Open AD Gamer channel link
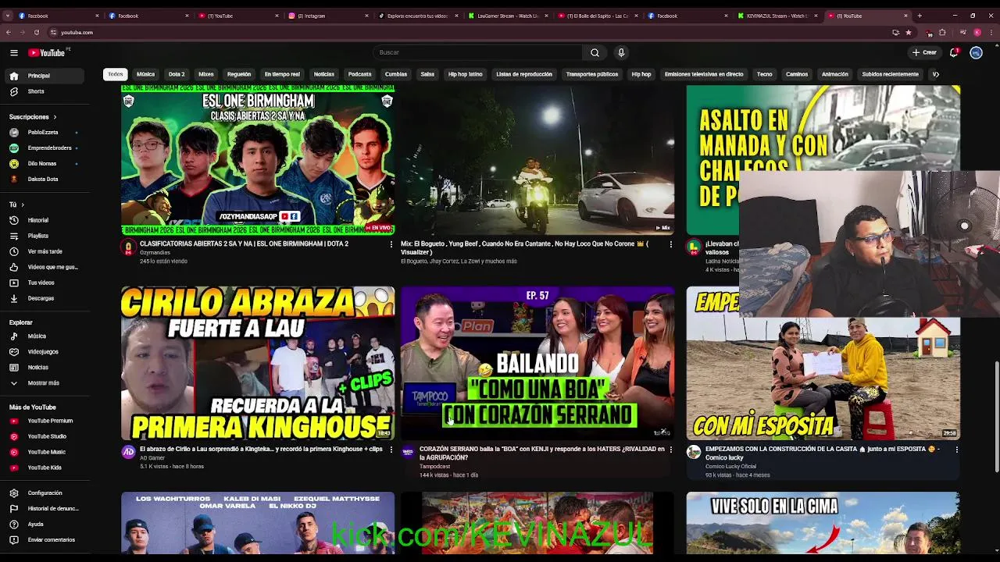 (x=152, y=458)
